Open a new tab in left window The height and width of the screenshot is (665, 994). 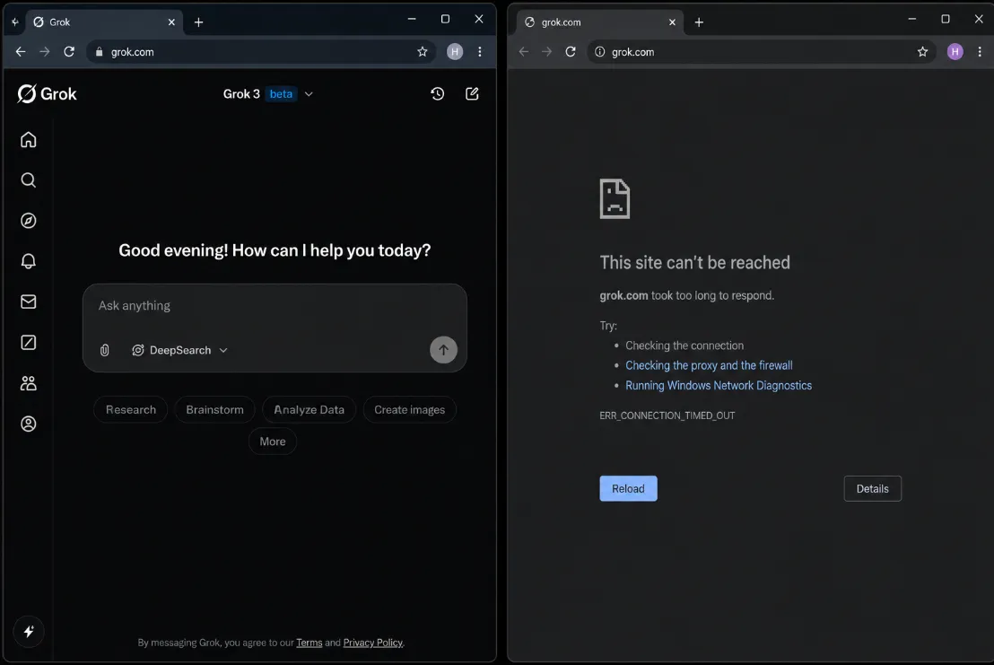coord(198,22)
